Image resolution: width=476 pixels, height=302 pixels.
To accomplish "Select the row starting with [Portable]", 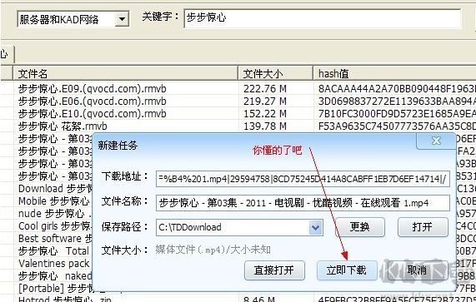I will (55, 288).
